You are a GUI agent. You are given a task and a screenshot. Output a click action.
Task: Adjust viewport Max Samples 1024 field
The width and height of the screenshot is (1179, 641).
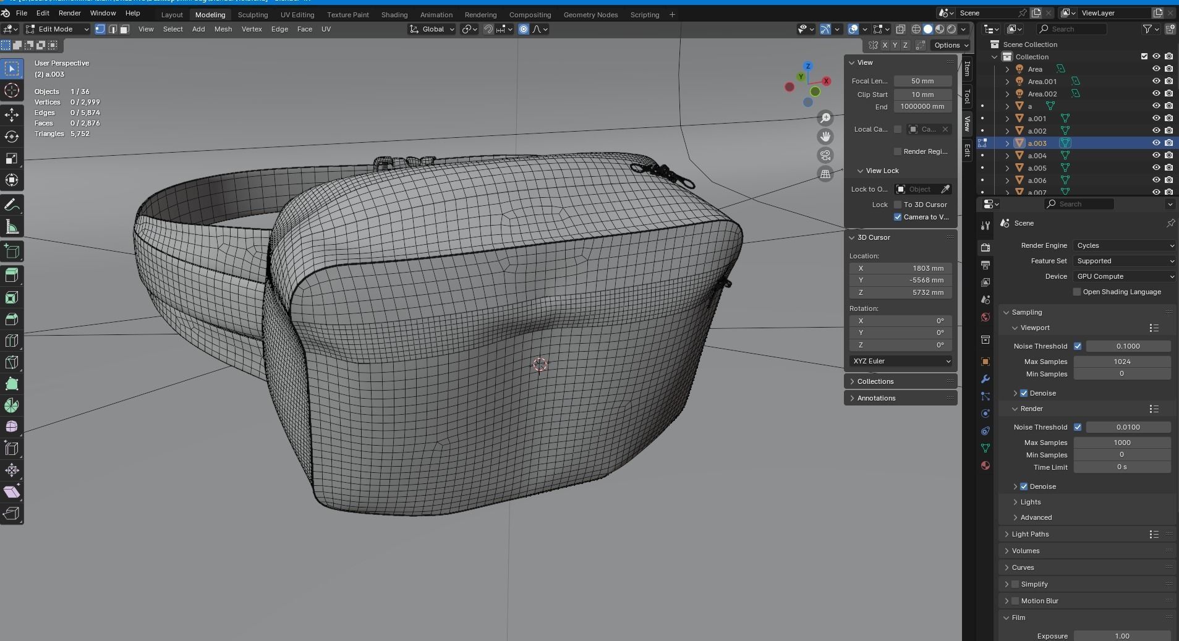[1122, 362]
